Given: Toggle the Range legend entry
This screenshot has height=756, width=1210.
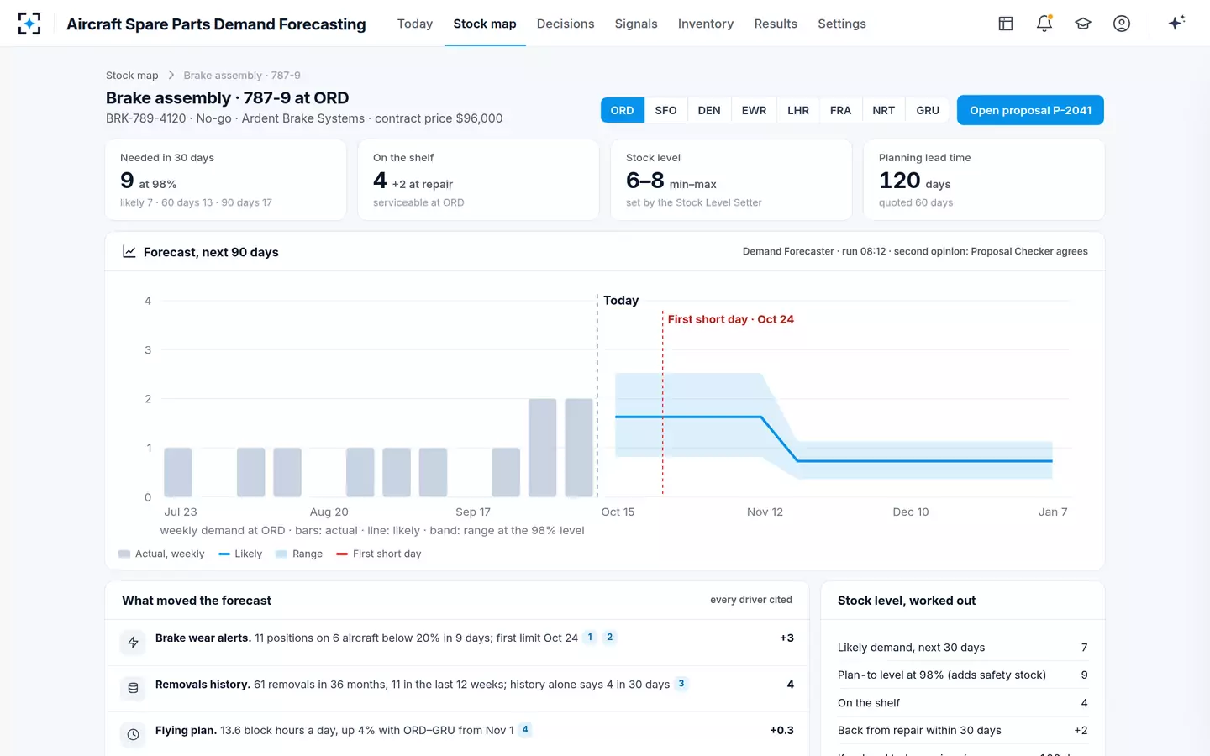Looking at the screenshot, I should point(299,554).
